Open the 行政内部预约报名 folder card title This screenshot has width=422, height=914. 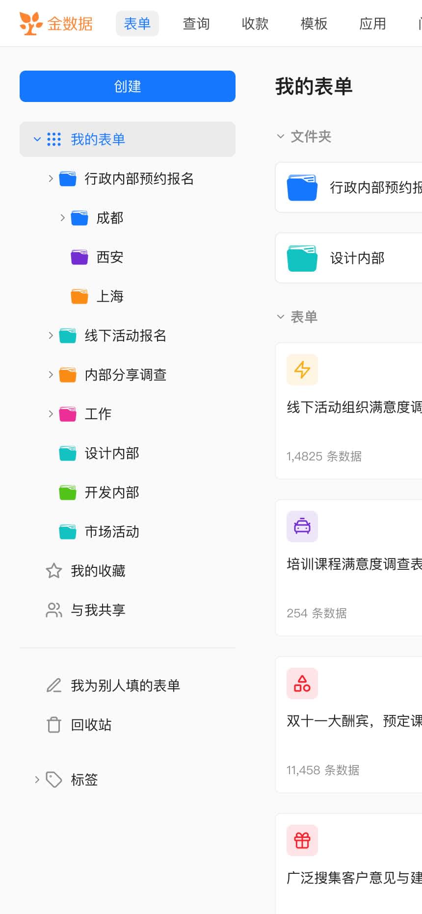[x=376, y=187]
